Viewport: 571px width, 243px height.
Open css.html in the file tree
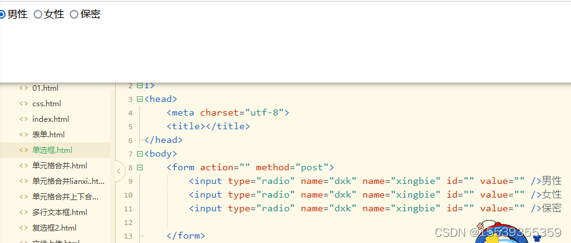point(47,104)
